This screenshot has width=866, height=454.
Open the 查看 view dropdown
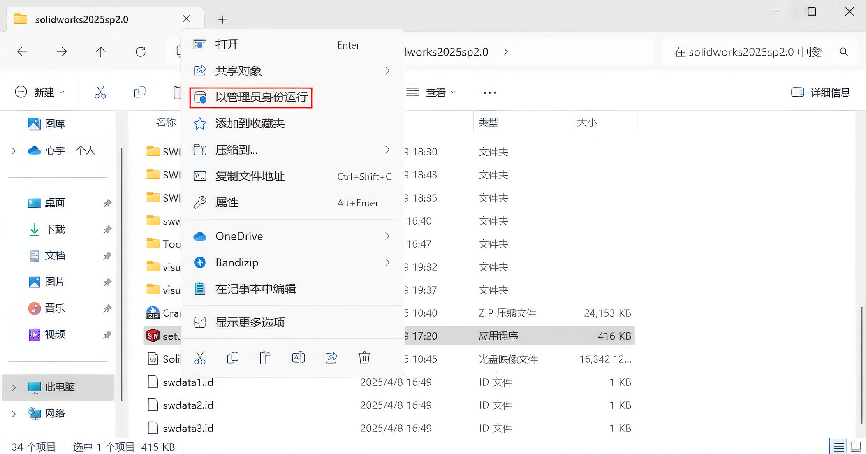(x=431, y=93)
